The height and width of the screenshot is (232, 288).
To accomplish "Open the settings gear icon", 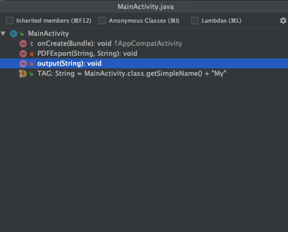I will [283, 21].
